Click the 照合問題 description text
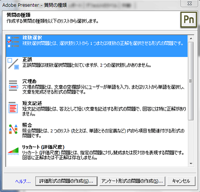The width and height of the screenshot is (200, 192). (x=103, y=133)
